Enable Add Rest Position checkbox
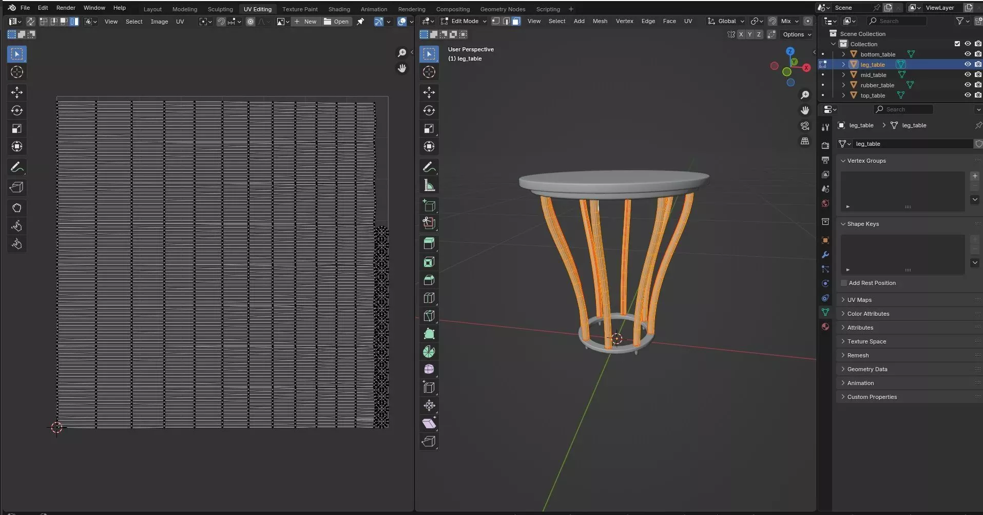 coord(844,283)
